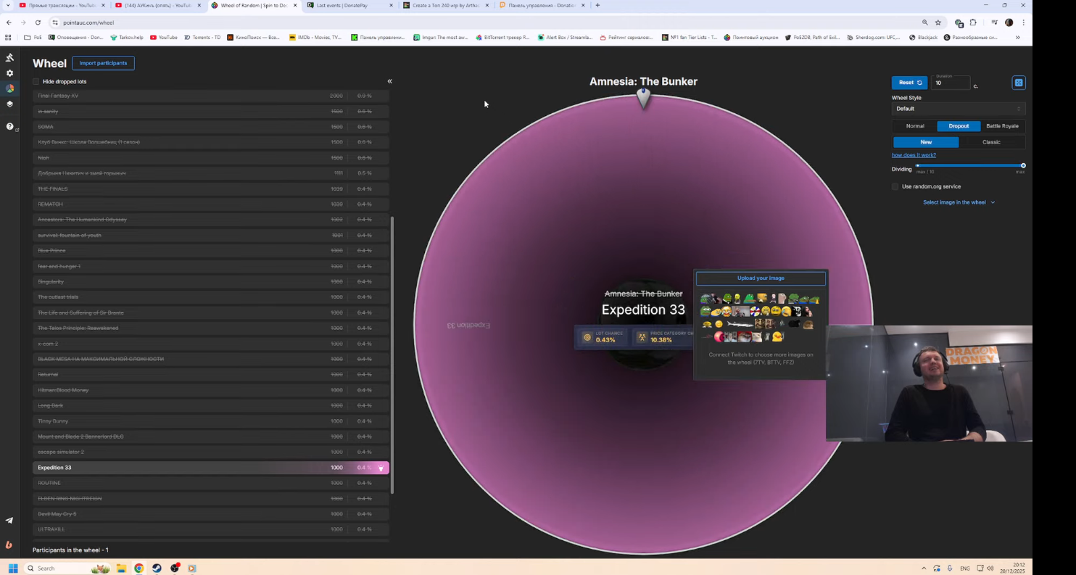Collapse the participants list with the double chevron
Viewport: 1076px width, 575px height.
[389, 81]
